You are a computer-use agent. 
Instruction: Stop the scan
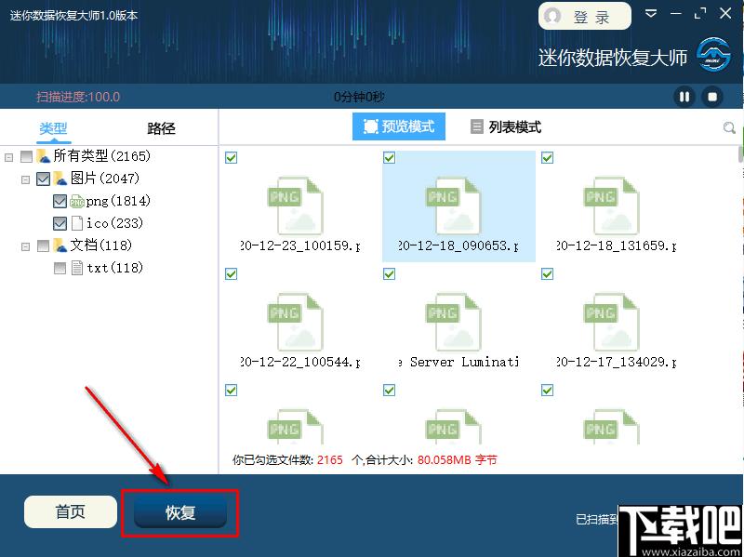click(712, 97)
